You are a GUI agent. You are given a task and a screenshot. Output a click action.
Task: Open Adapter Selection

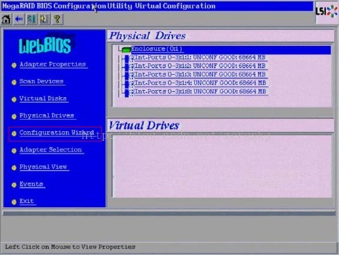(x=51, y=150)
